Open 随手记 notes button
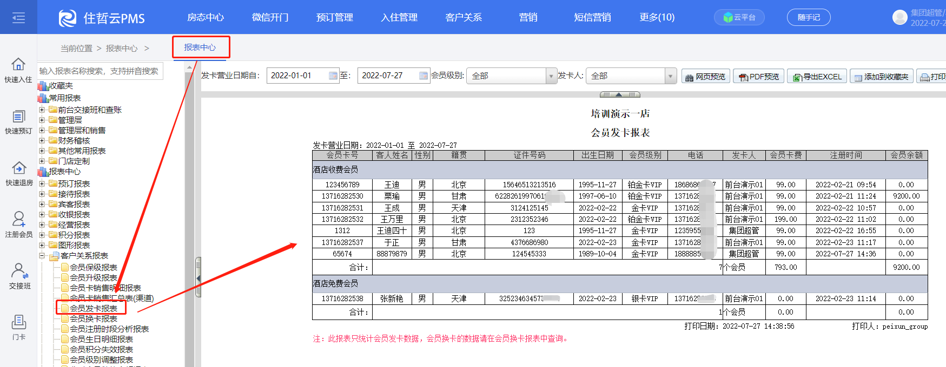Screen dimensions: 946x367 click(809, 17)
